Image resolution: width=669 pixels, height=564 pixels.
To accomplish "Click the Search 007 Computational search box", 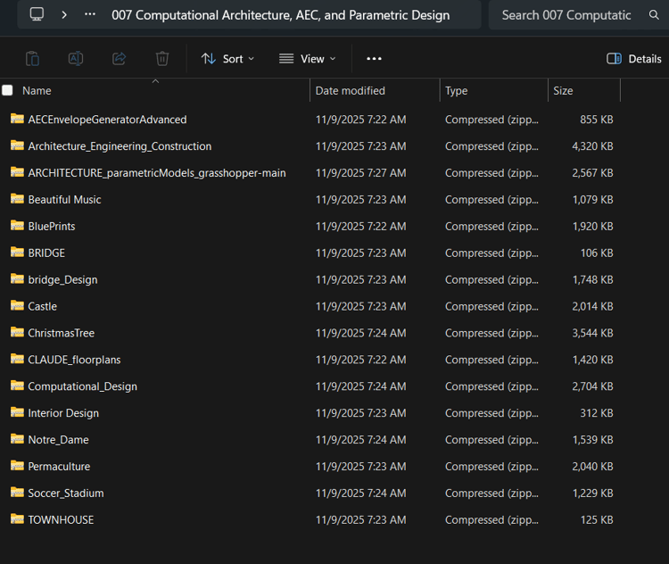I will point(566,14).
